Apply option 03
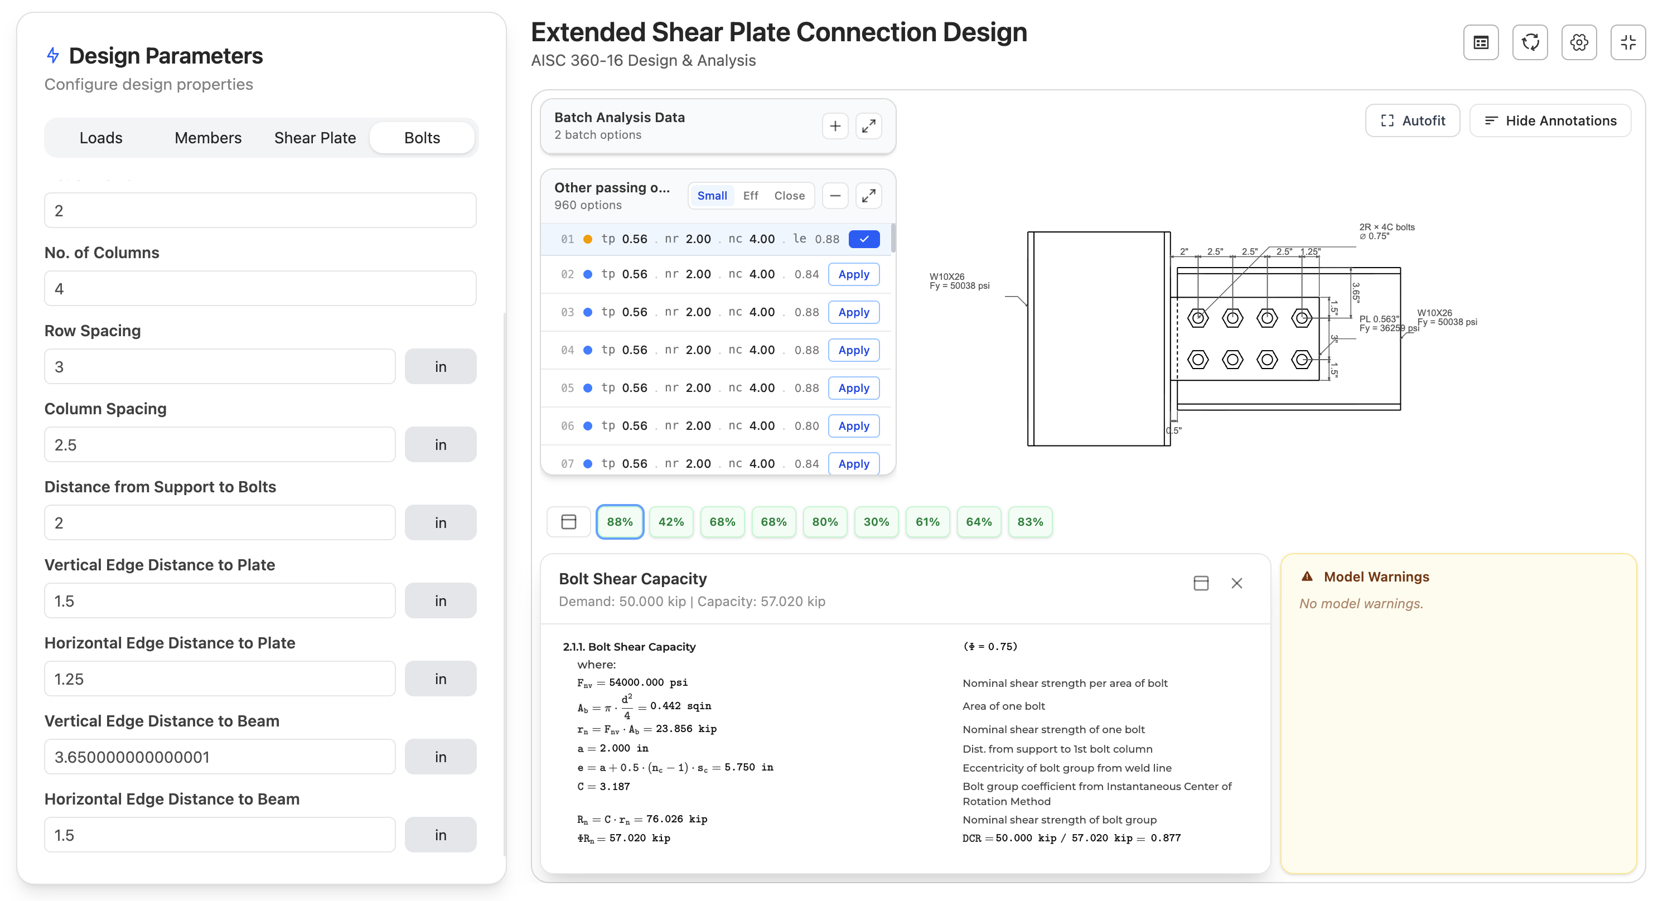Image resolution: width=1663 pixels, height=901 pixels. coord(853,312)
